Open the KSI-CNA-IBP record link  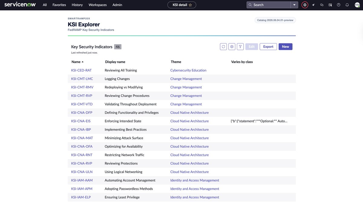81,130
